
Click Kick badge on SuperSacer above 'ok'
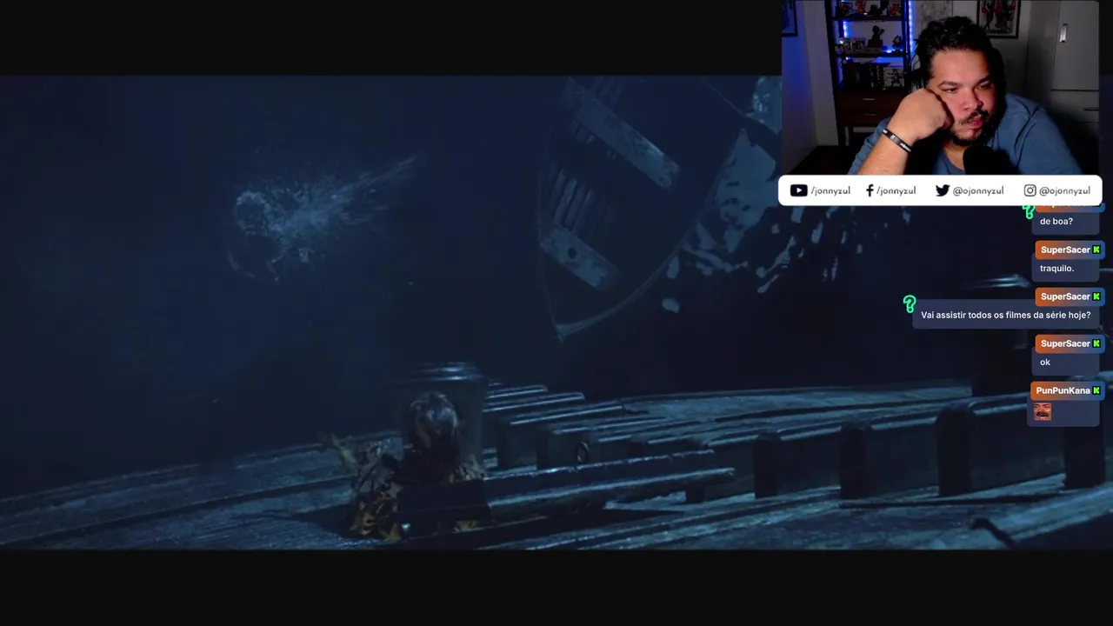pos(1096,343)
